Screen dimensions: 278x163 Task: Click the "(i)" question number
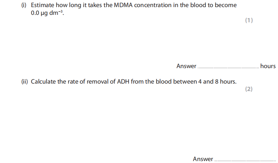point(24,5)
